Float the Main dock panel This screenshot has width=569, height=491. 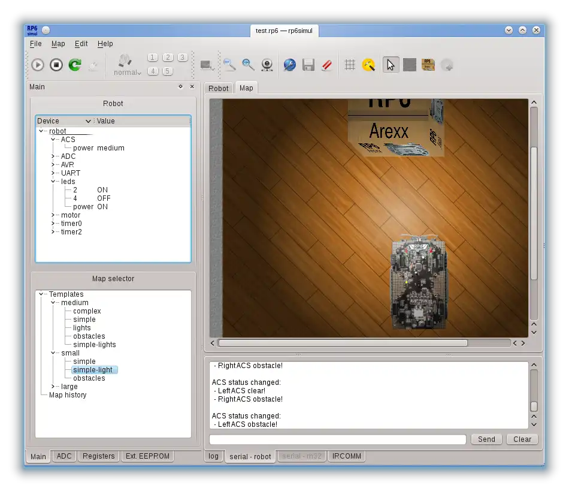[x=180, y=86]
